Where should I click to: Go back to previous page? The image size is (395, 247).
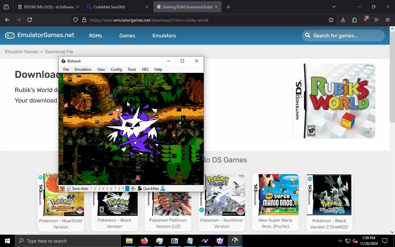tap(7, 20)
